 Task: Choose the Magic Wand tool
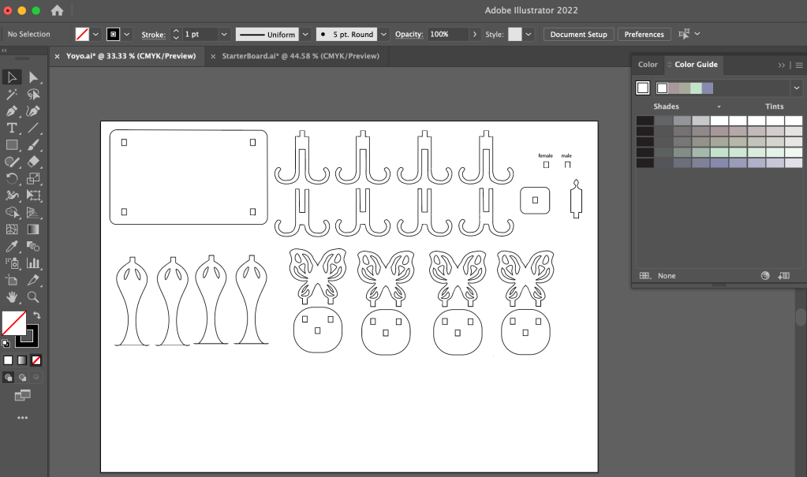12,94
